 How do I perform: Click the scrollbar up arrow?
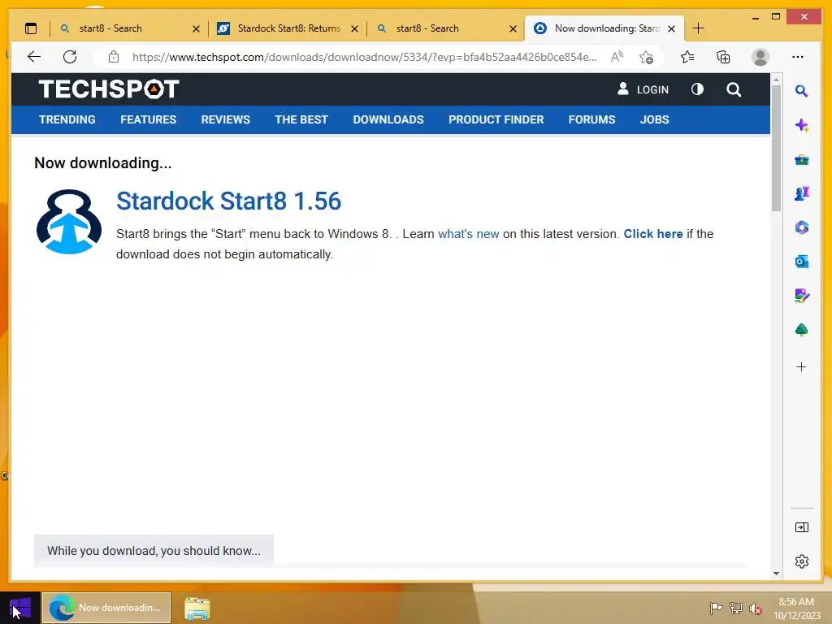[776, 80]
